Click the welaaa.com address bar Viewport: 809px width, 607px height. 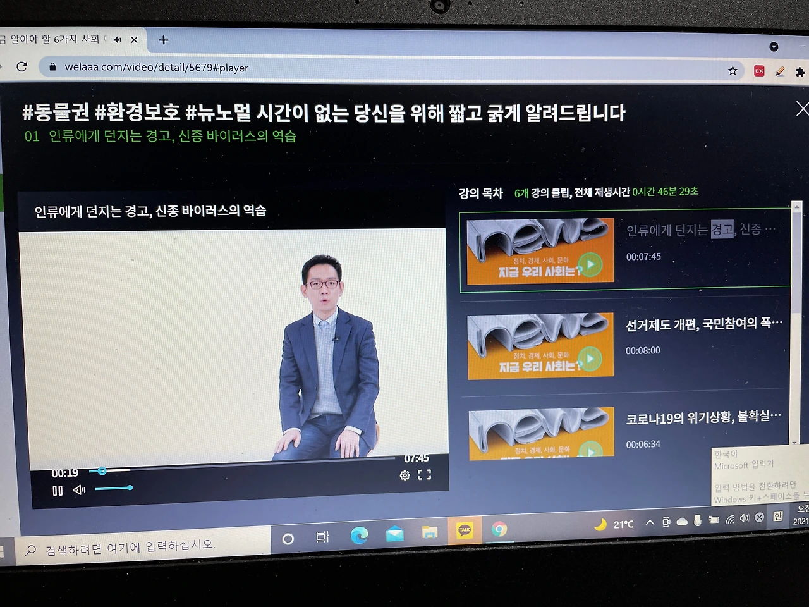click(x=392, y=68)
